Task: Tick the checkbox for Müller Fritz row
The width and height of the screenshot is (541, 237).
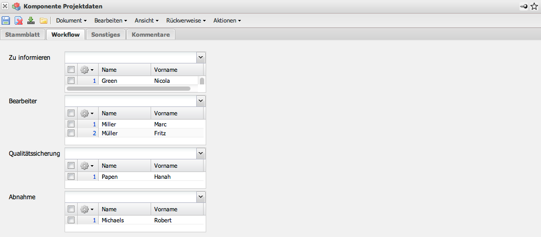Action: [x=71, y=133]
